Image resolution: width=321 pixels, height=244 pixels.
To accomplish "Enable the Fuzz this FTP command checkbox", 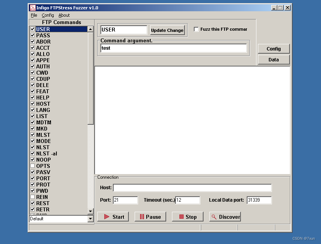I will click(196, 29).
